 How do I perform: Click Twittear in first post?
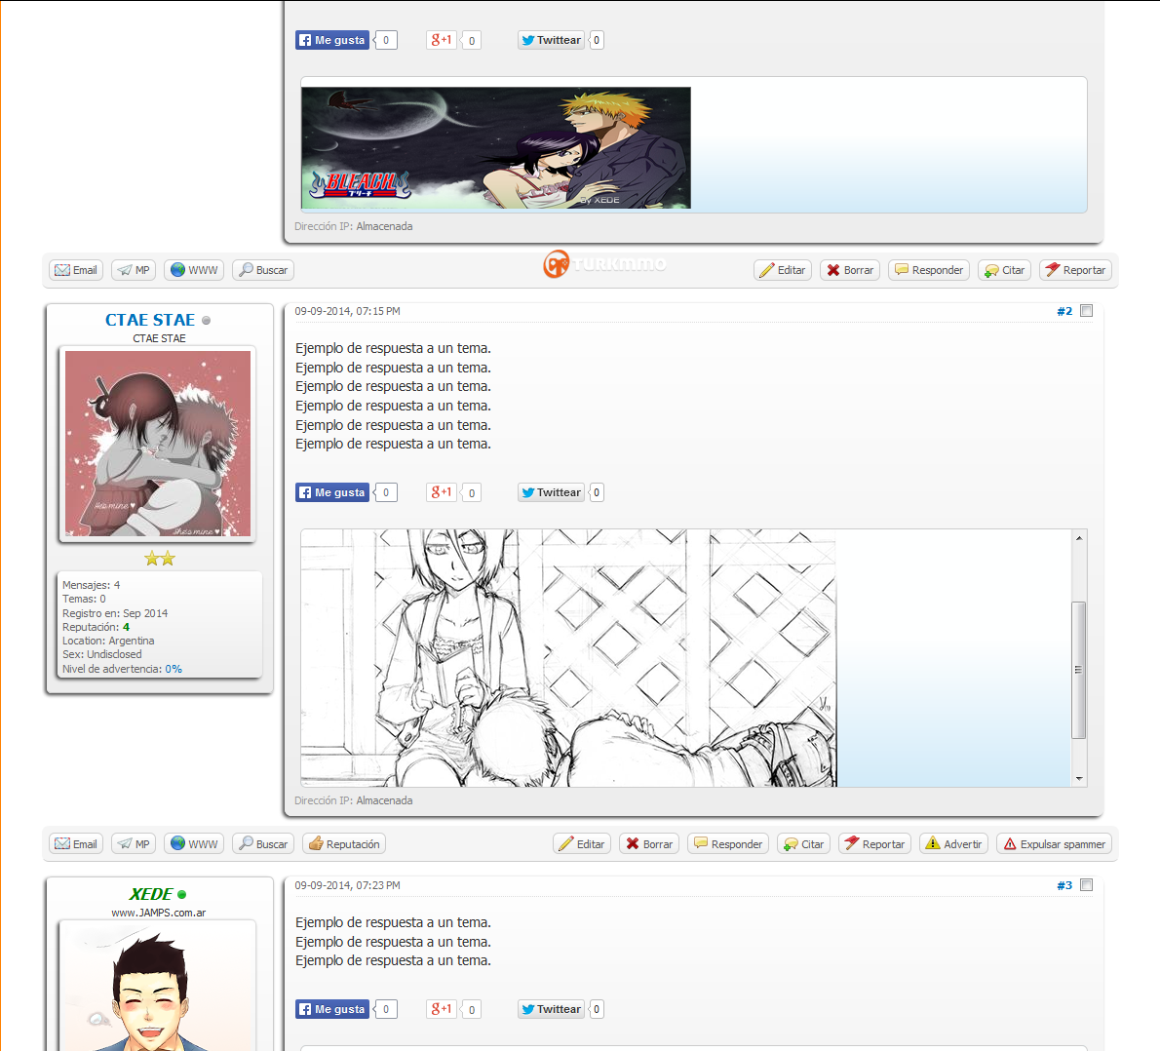(x=551, y=40)
